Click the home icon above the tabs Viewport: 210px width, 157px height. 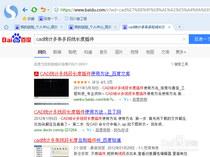[6, 27]
